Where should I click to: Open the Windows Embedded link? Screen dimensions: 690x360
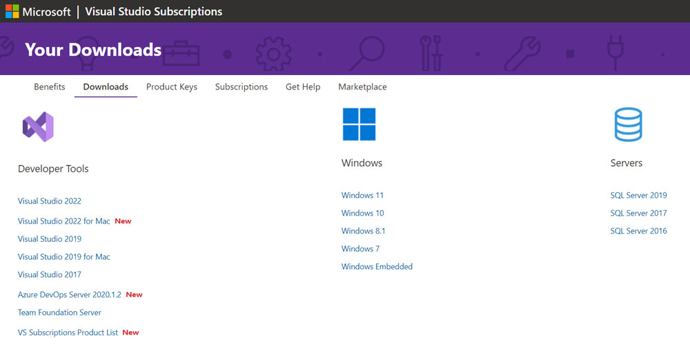(x=377, y=266)
